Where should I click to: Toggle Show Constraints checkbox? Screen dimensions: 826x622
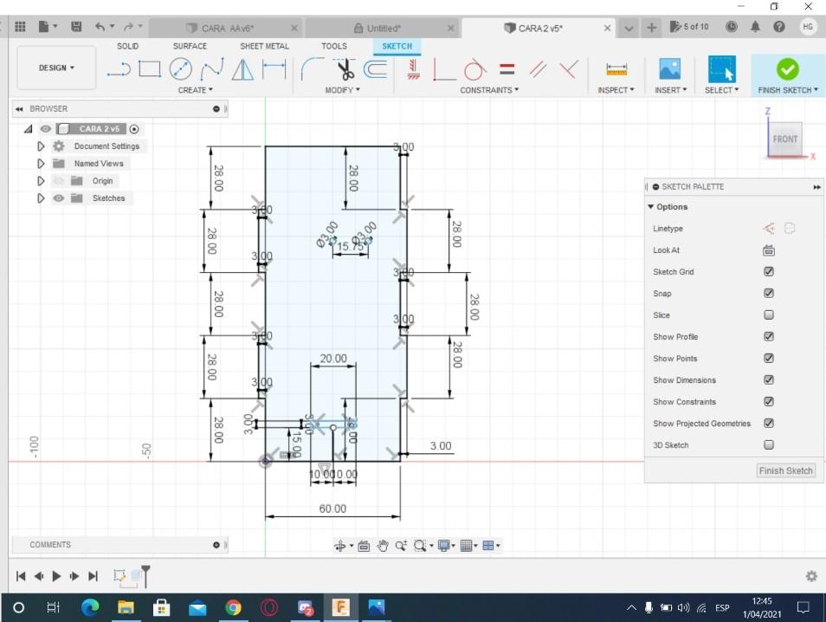[x=769, y=401]
